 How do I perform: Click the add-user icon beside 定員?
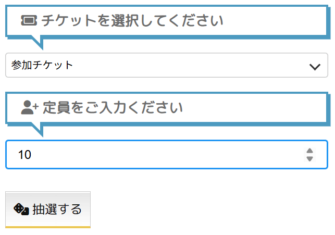[29, 107]
